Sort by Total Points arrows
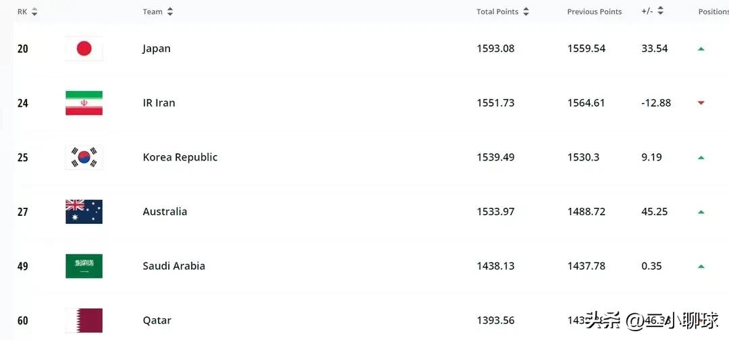Screen dimensions: 729x340 pyautogui.click(x=526, y=11)
